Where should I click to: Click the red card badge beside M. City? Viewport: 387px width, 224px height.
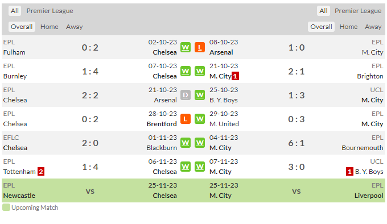[x=235, y=76]
